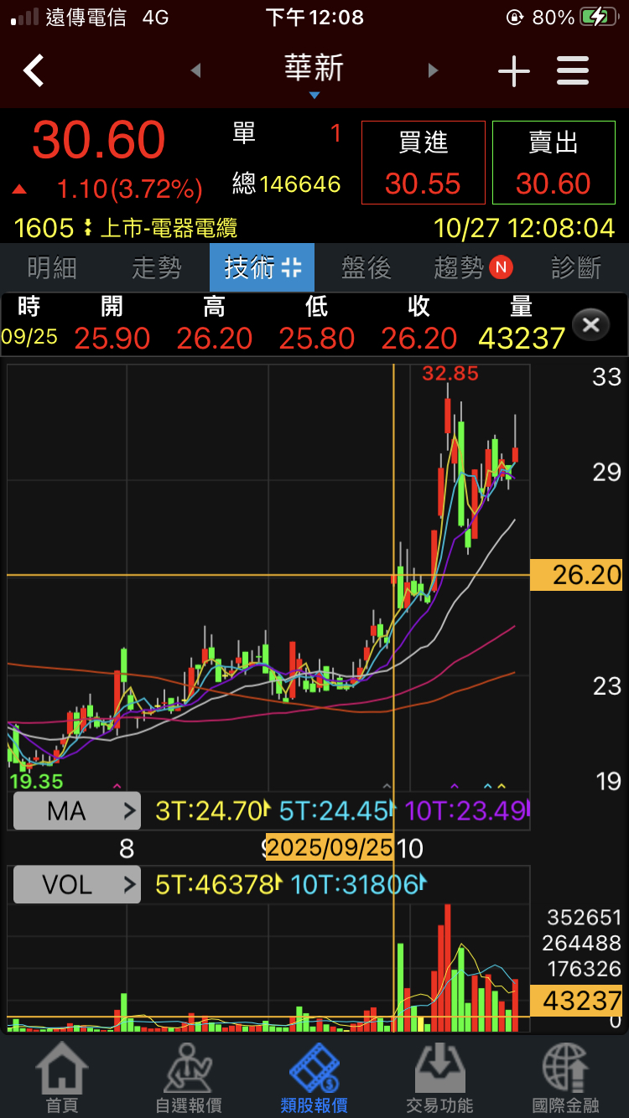Switch to next stock with right triangle
629x1118 pixels.
(433, 71)
